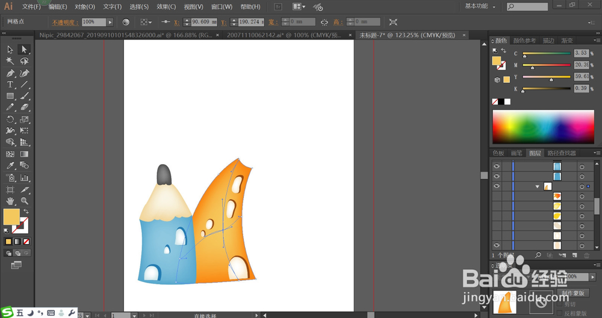Enable the 反相蒙版 (Invert Mask) checkbox
The width and height of the screenshot is (602, 318).
point(560,313)
